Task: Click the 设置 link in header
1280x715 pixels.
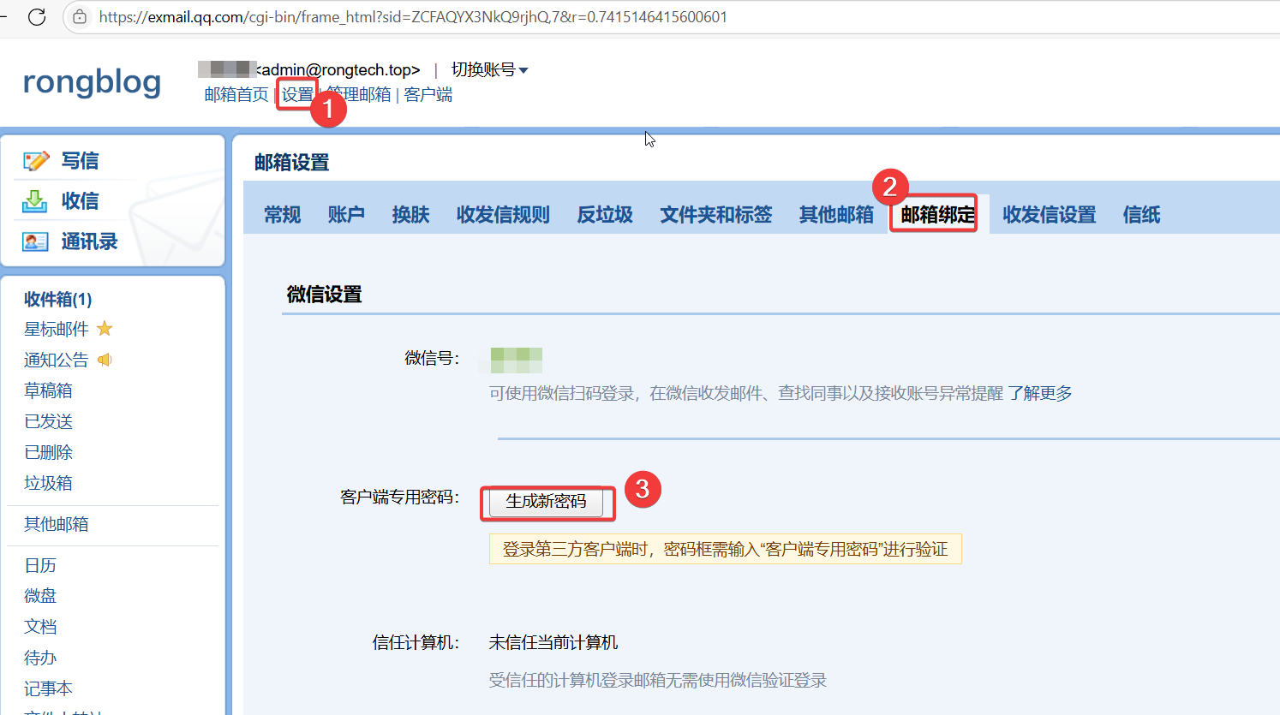Action: (297, 95)
